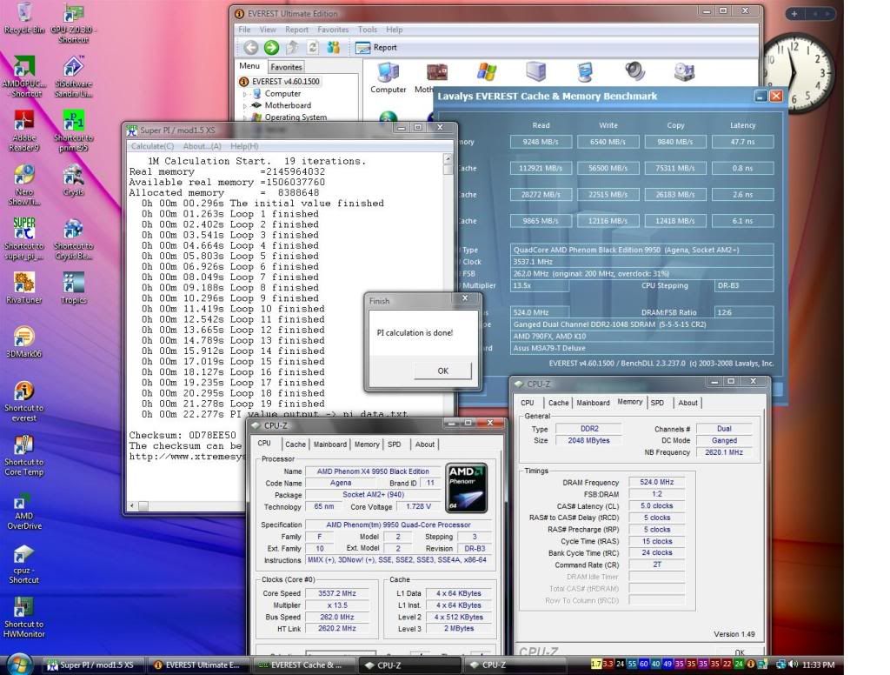Close the Finish dialog with its X
The image size is (890, 675).
tap(465, 297)
